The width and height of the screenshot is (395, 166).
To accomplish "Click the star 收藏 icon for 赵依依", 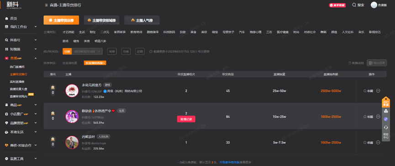I will click(x=365, y=116).
